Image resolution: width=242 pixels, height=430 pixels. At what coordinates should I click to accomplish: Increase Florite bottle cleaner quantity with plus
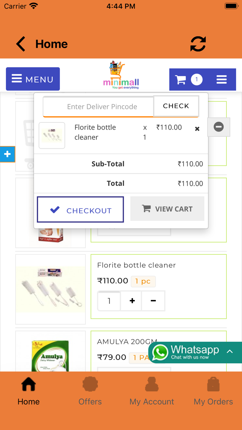(132, 301)
